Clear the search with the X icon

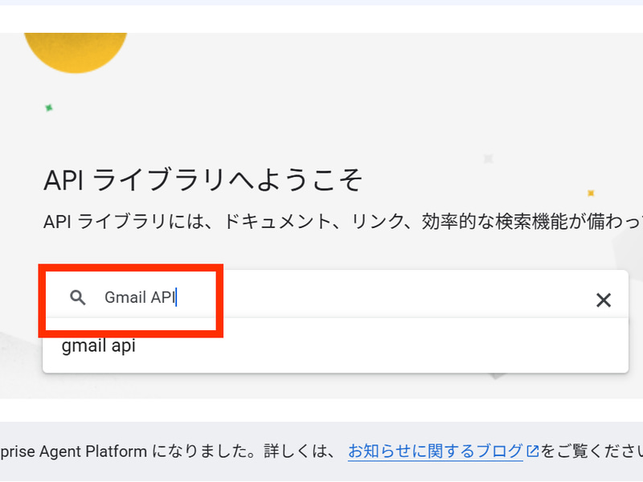tap(604, 300)
